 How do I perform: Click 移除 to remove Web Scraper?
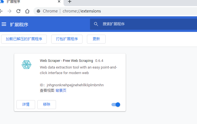point(47,105)
